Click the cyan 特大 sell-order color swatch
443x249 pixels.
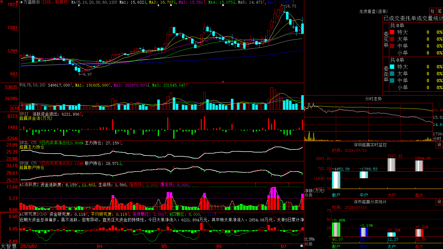392,67
